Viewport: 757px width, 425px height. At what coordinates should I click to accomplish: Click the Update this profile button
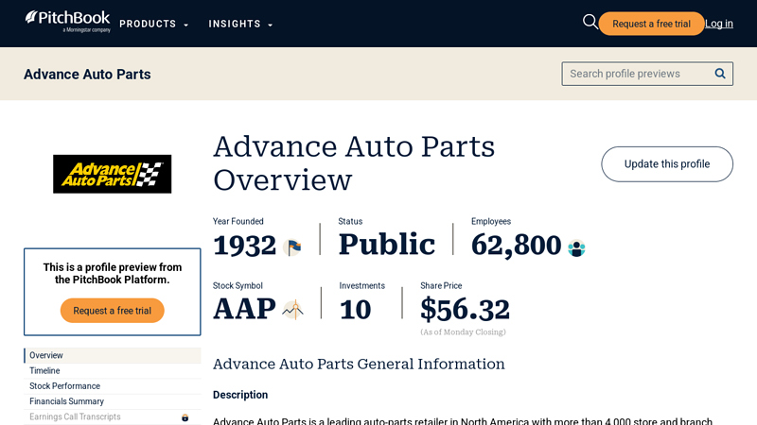[667, 164]
